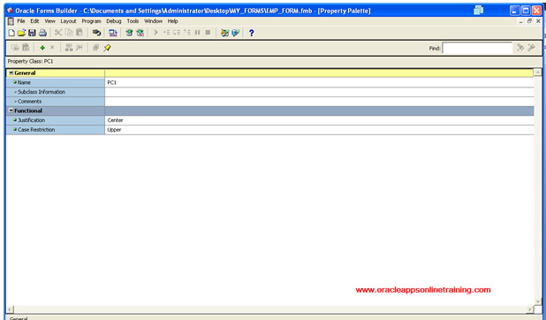Screen dimensions: 546x320
Task: Add a property with green plus icon
Action: pos(42,48)
